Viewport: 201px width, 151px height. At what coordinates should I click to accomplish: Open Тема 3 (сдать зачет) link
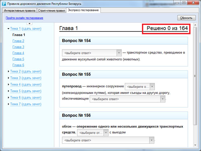tap(26, 78)
